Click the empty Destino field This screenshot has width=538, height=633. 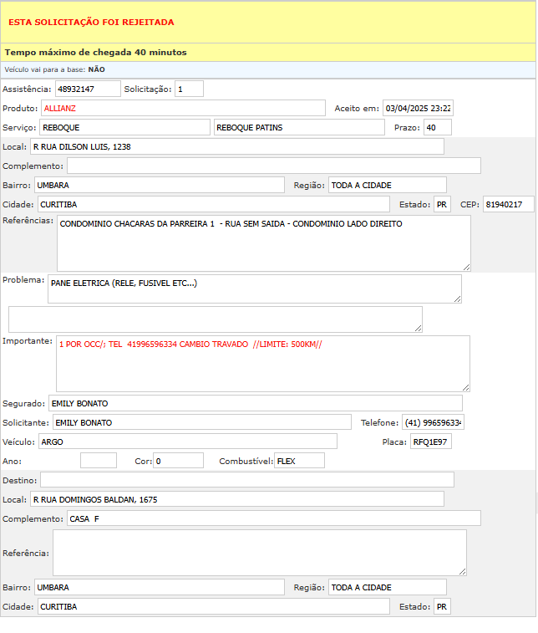(247, 479)
